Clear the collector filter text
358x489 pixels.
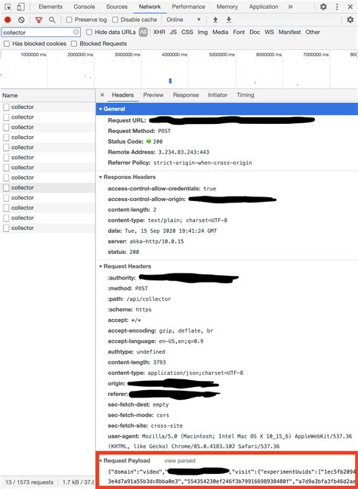coord(76,32)
